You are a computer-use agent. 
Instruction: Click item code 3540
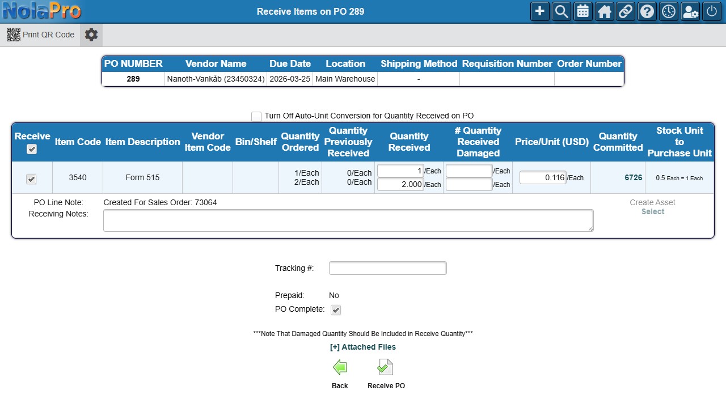point(78,177)
